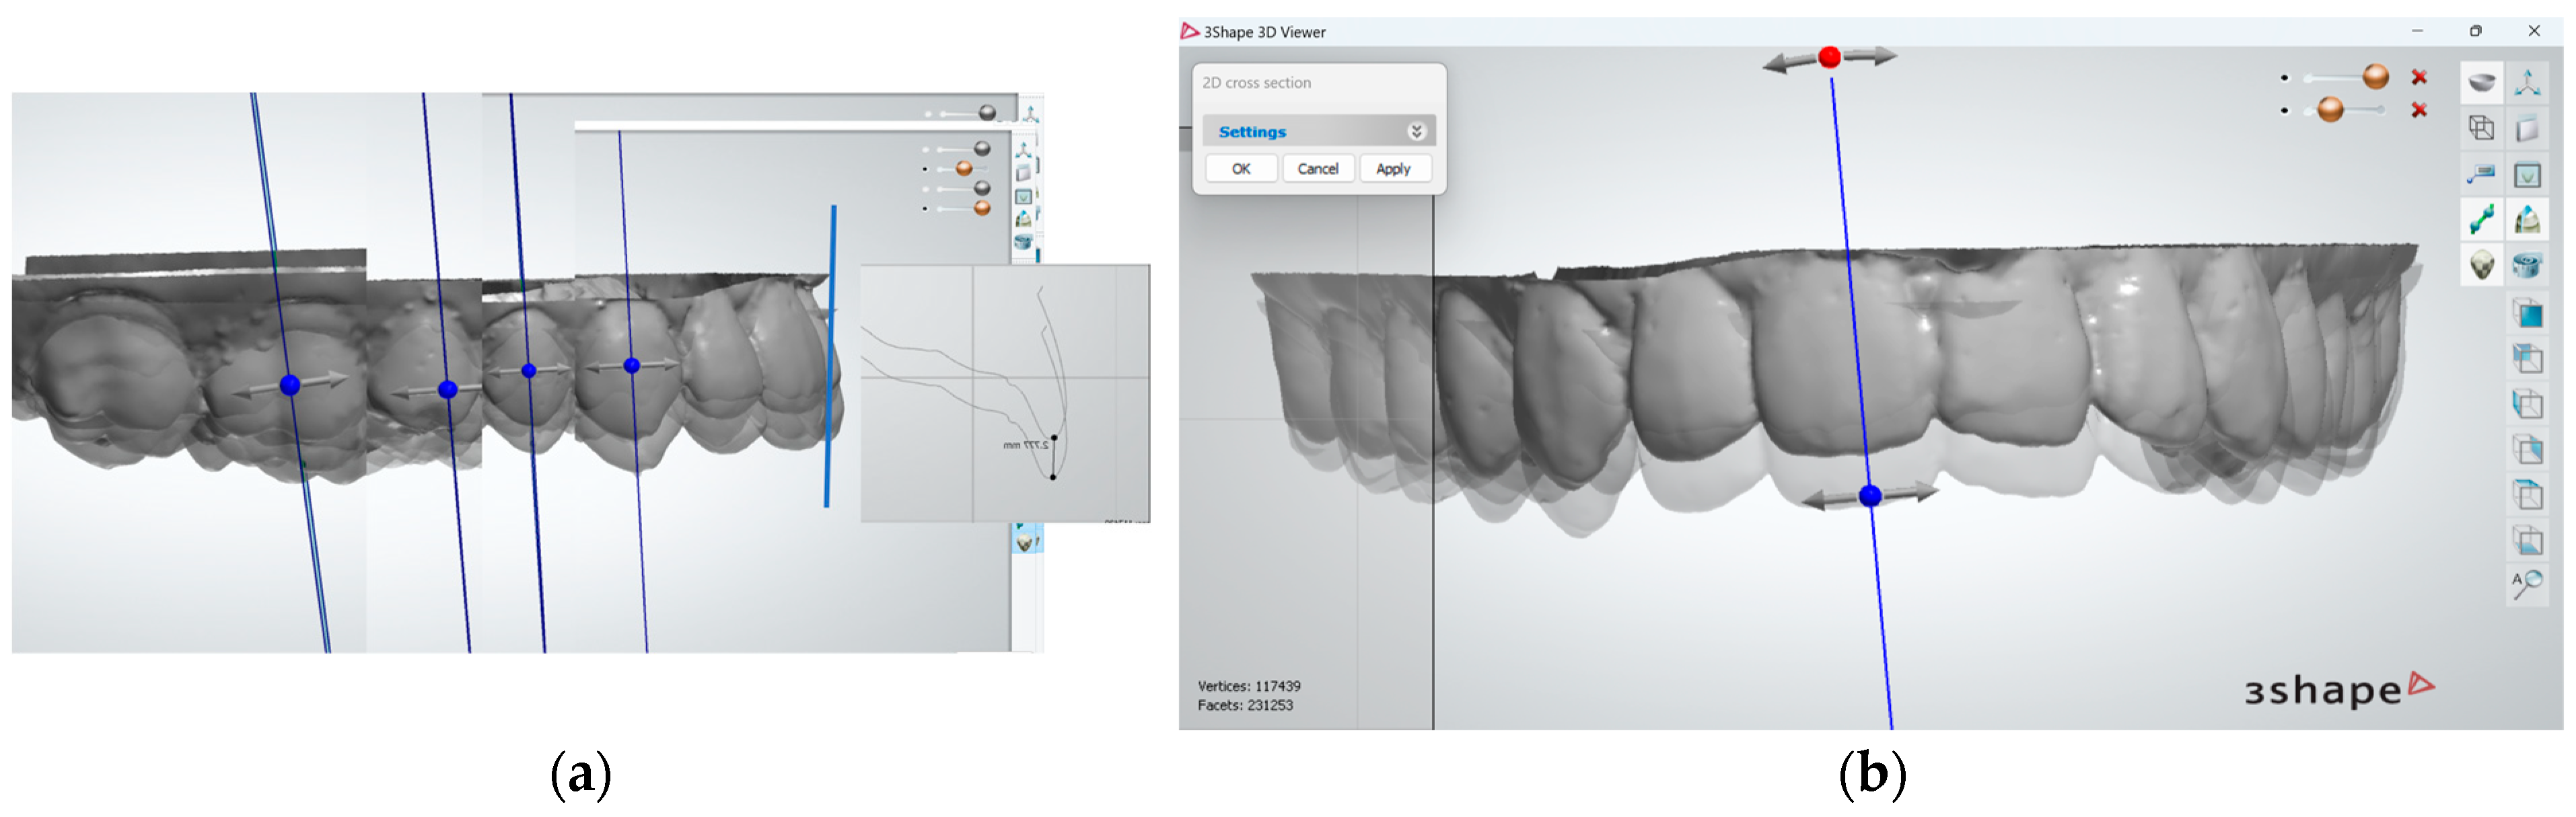The image size is (2576, 817).
Task: Select the green two-point distance measure tool
Action: (x=2481, y=220)
